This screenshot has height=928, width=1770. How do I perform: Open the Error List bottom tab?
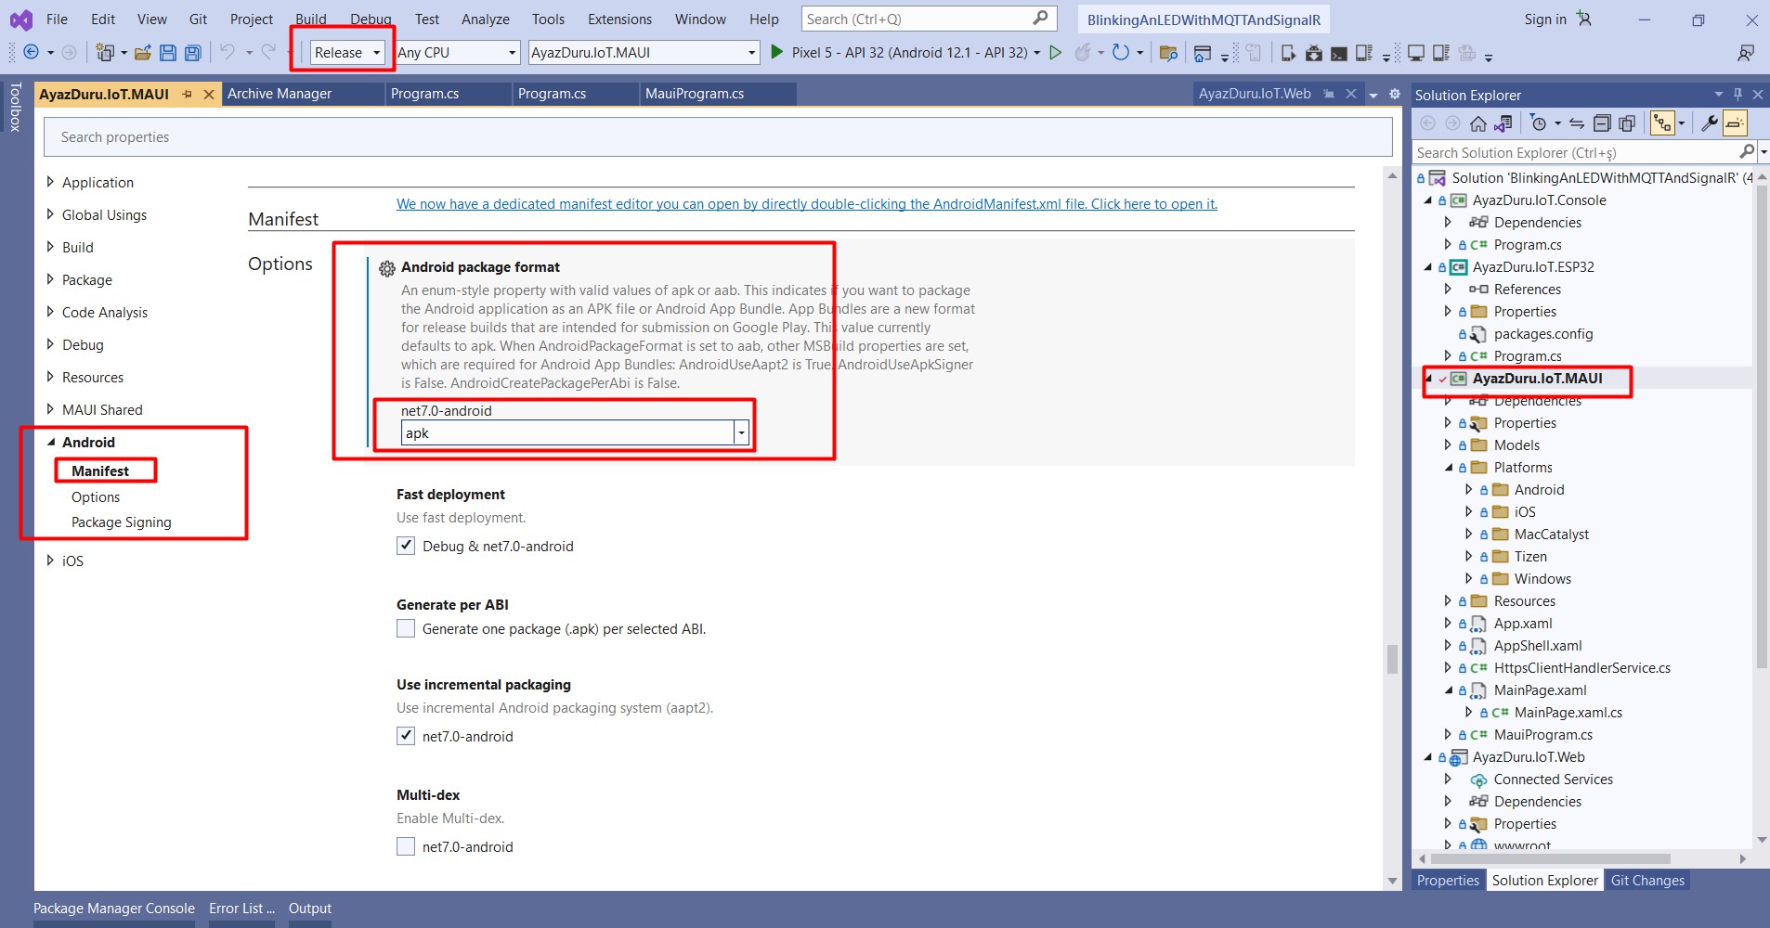click(x=241, y=909)
